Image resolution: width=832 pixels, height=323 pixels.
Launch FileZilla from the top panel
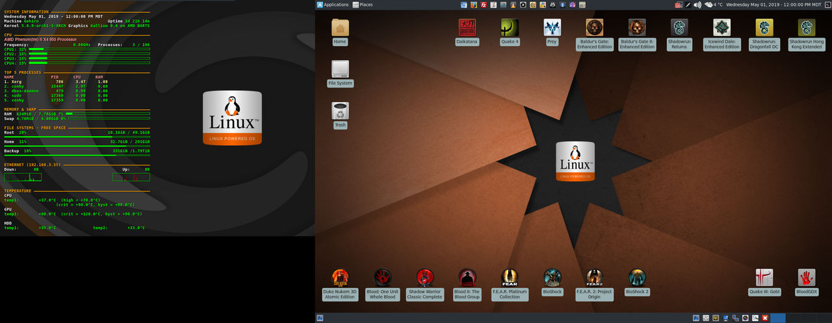coord(484,5)
